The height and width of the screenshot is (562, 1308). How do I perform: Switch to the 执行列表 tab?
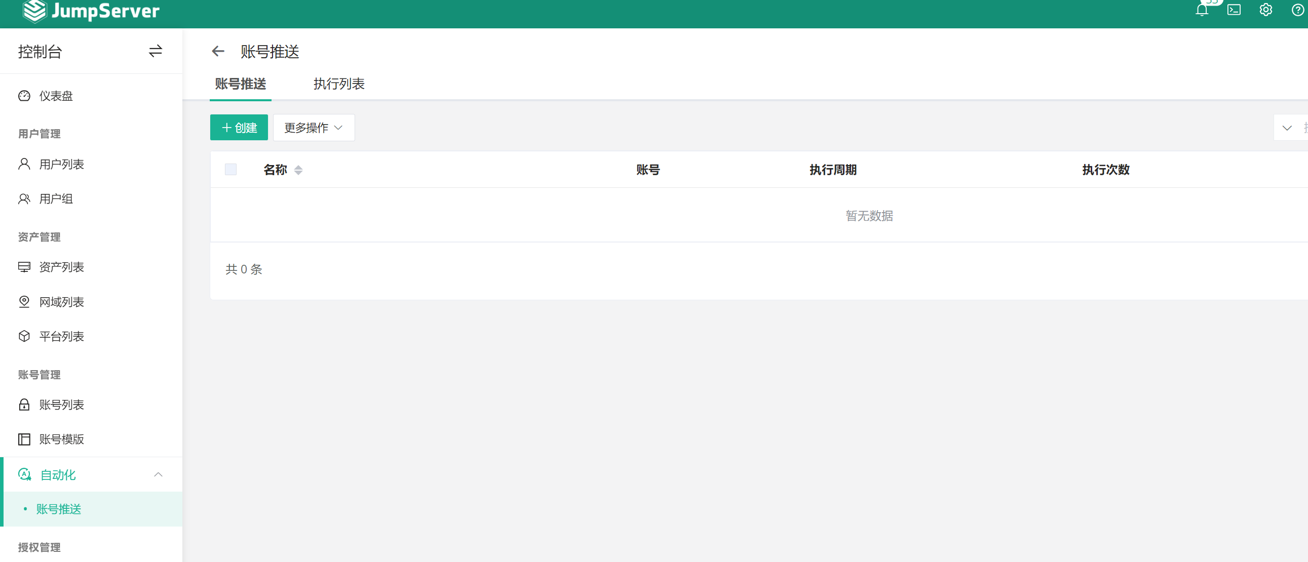tap(339, 84)
